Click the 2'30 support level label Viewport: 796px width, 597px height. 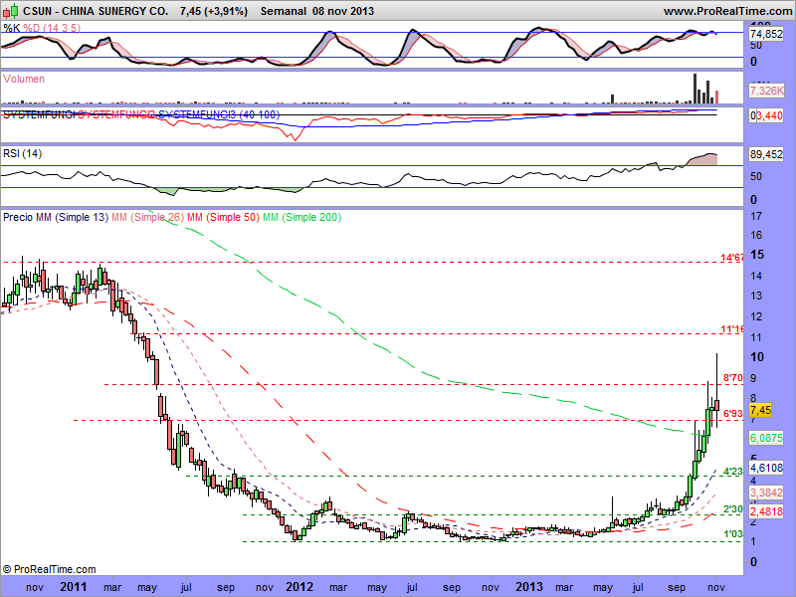tap(733, 509)
